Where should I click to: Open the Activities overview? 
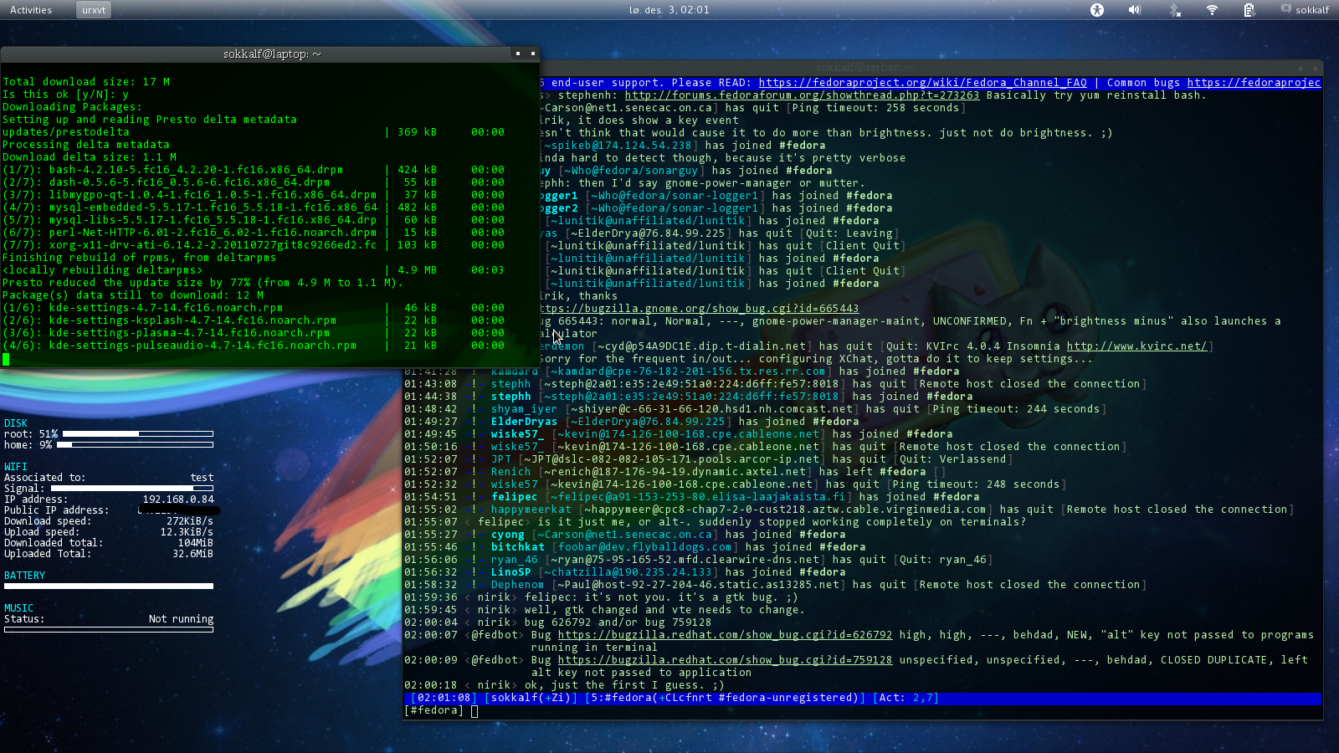pos(31,10)
